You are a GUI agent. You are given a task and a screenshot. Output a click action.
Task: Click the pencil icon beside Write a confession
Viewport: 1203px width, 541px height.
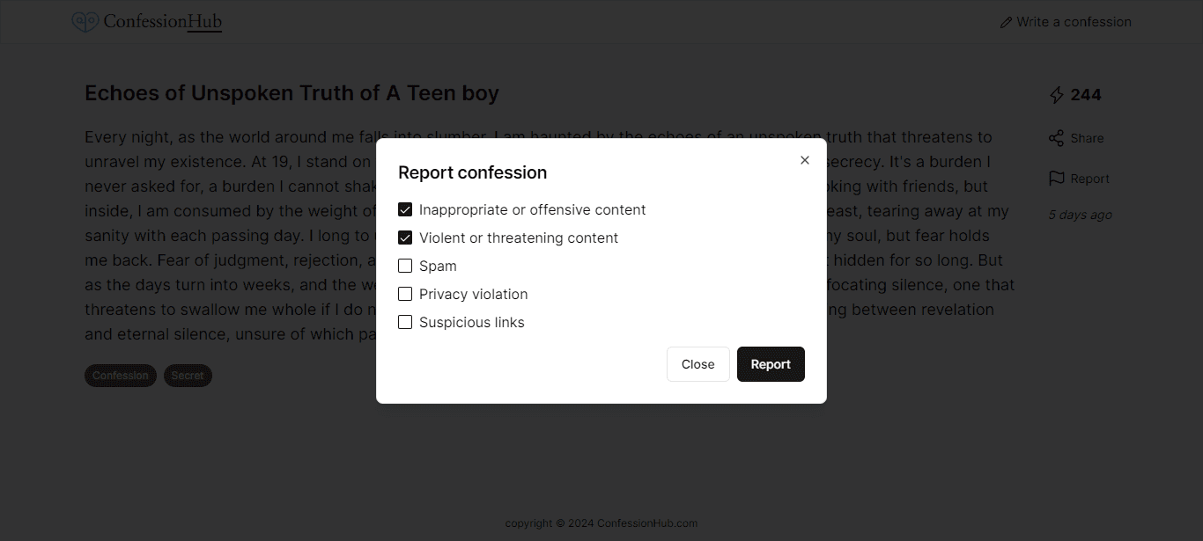(1006, 22)
